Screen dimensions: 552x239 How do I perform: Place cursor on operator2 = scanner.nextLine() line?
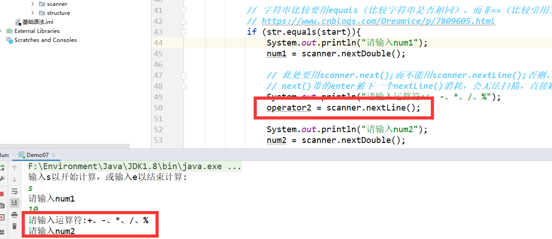click(343, 108)
